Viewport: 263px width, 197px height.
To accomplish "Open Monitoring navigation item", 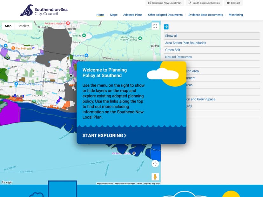I will pyautogui.click(x=236, y=15).
